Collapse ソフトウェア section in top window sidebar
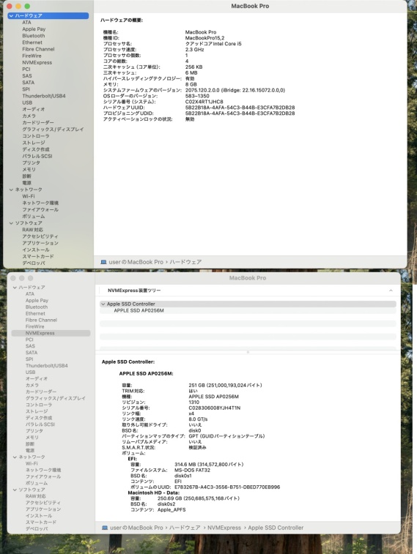417x554 pixels. [x=11, y=223]
